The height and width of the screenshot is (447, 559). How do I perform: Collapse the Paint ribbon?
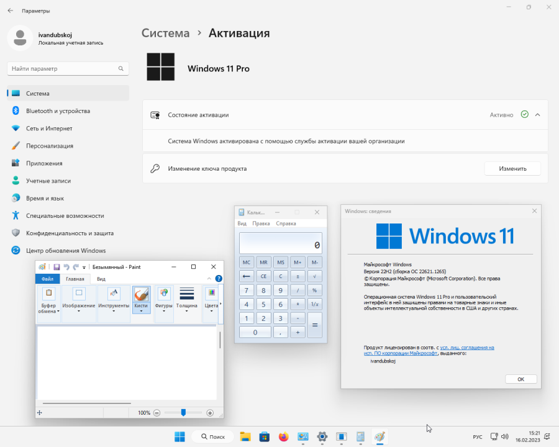tap(209, 279)
